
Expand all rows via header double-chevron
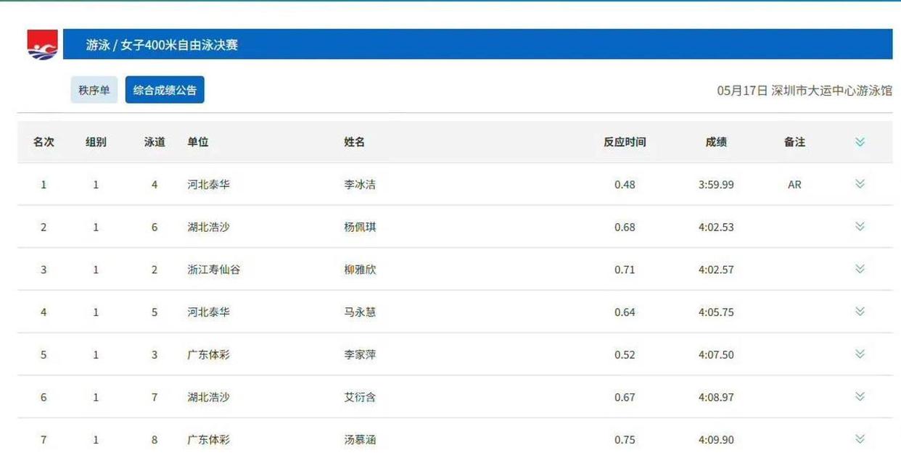[860, 142]
